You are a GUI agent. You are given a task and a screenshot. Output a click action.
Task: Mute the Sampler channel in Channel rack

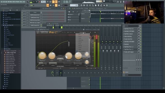tap(22, 12)
